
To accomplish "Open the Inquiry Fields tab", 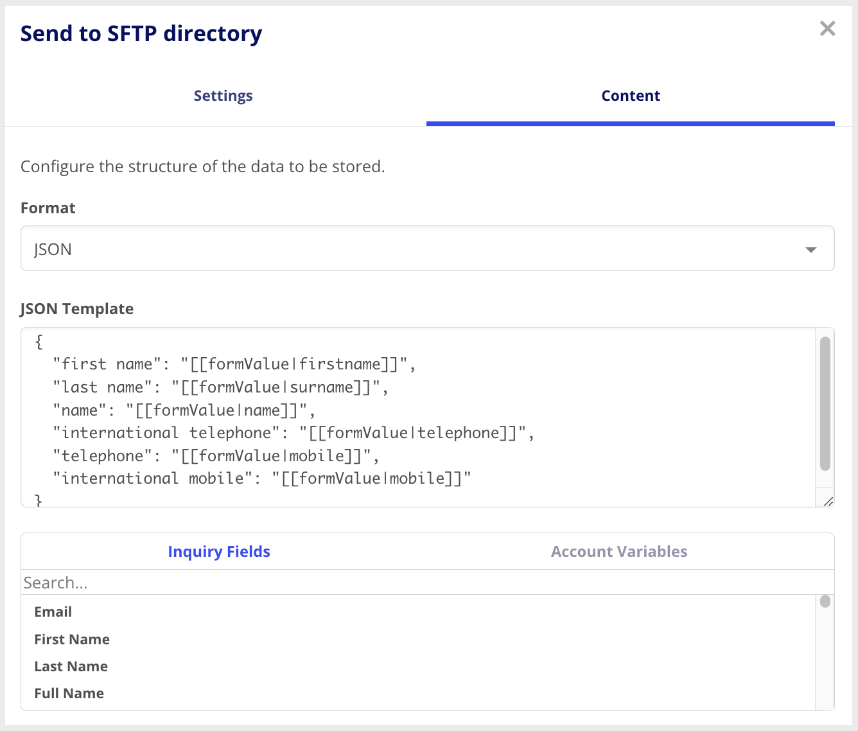I will click(x=219, y=552).
